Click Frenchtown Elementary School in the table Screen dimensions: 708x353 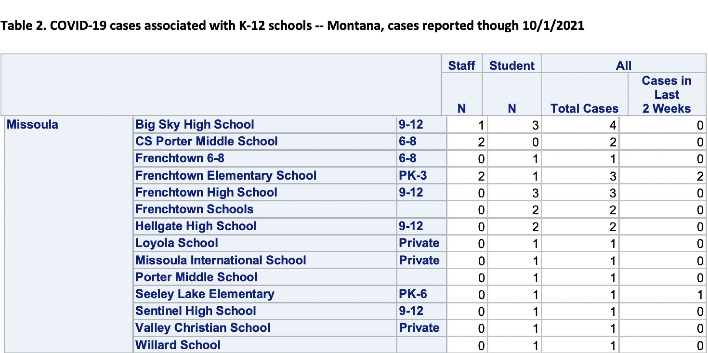pyautogui.click(x=226, y=176)
